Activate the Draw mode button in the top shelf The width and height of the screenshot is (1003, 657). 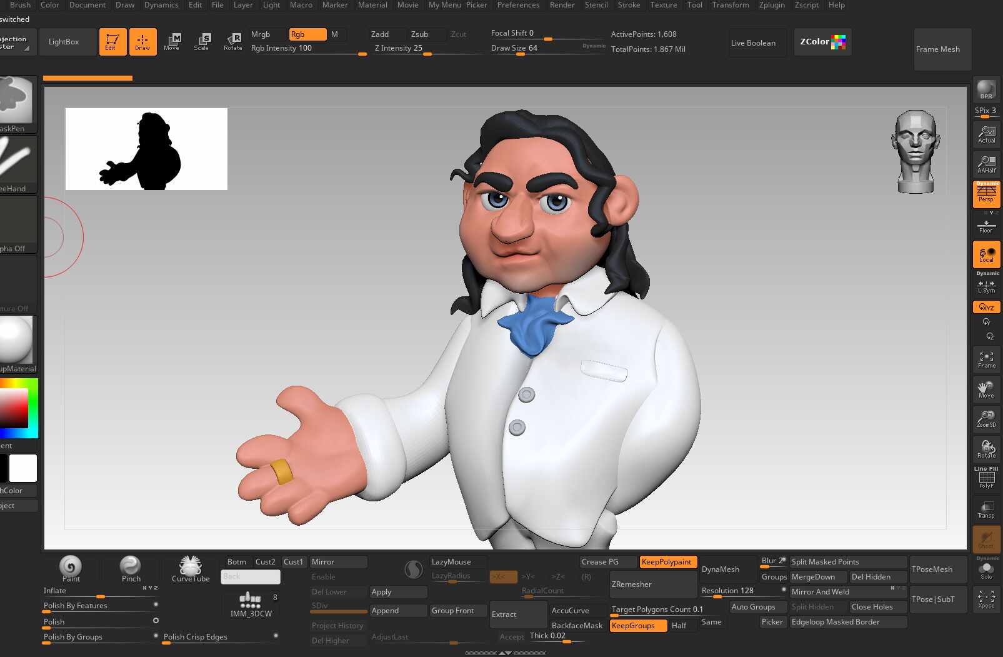(x=142, y=42)
